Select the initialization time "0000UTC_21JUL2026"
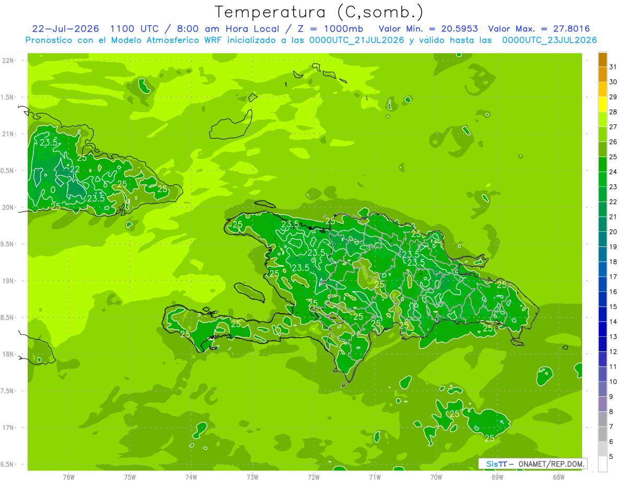 tap(357, 40)
